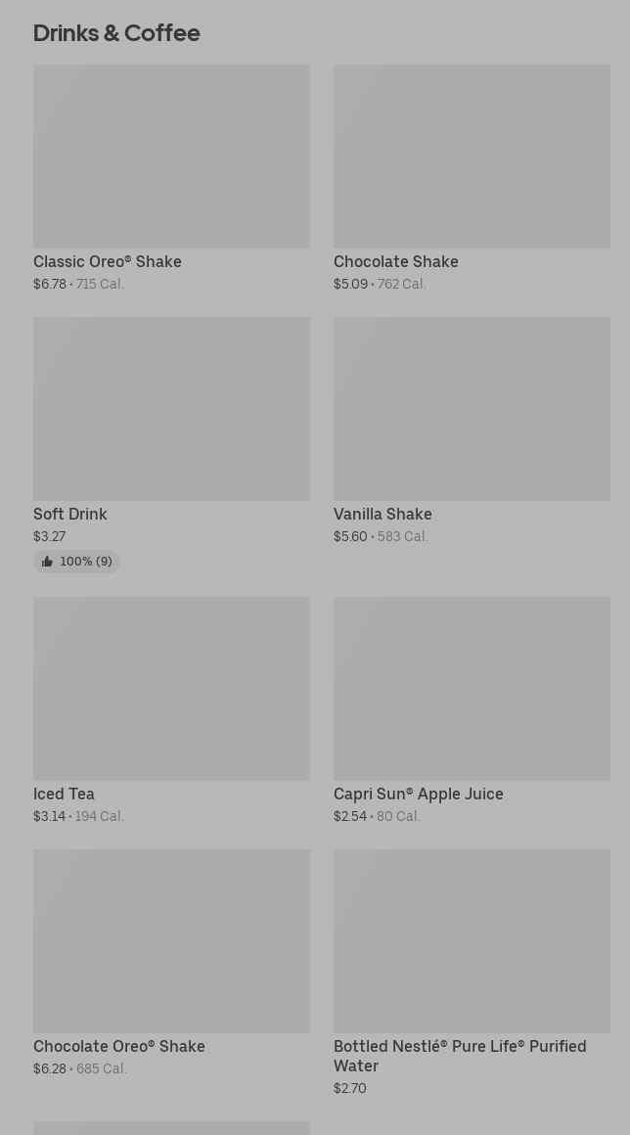Click the Classic Oreo® Shake title

click(108, 262)
